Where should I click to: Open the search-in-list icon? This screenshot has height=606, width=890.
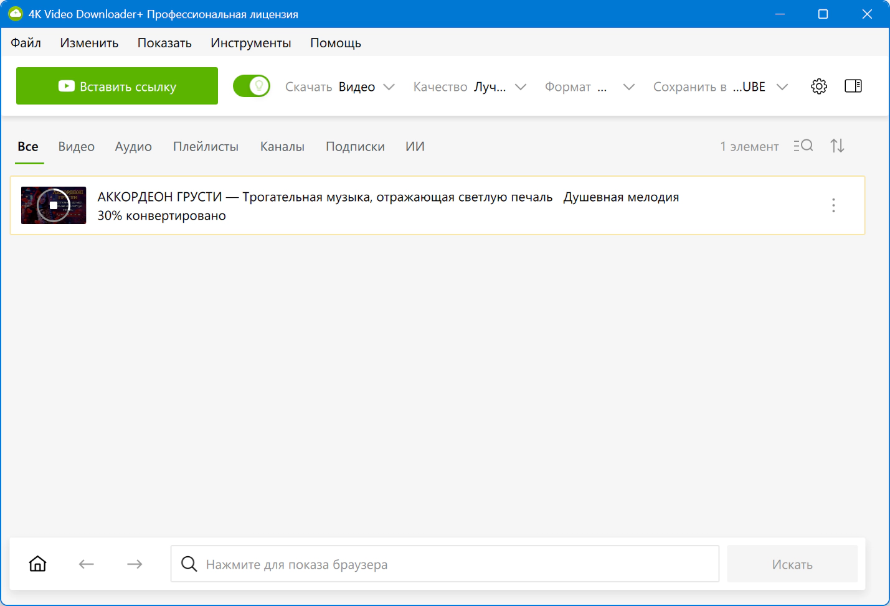pos(803,146)
